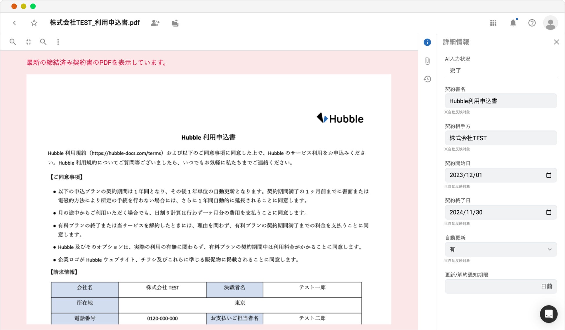Open the add member share icon
565x330 pixels.
(155, 23)
